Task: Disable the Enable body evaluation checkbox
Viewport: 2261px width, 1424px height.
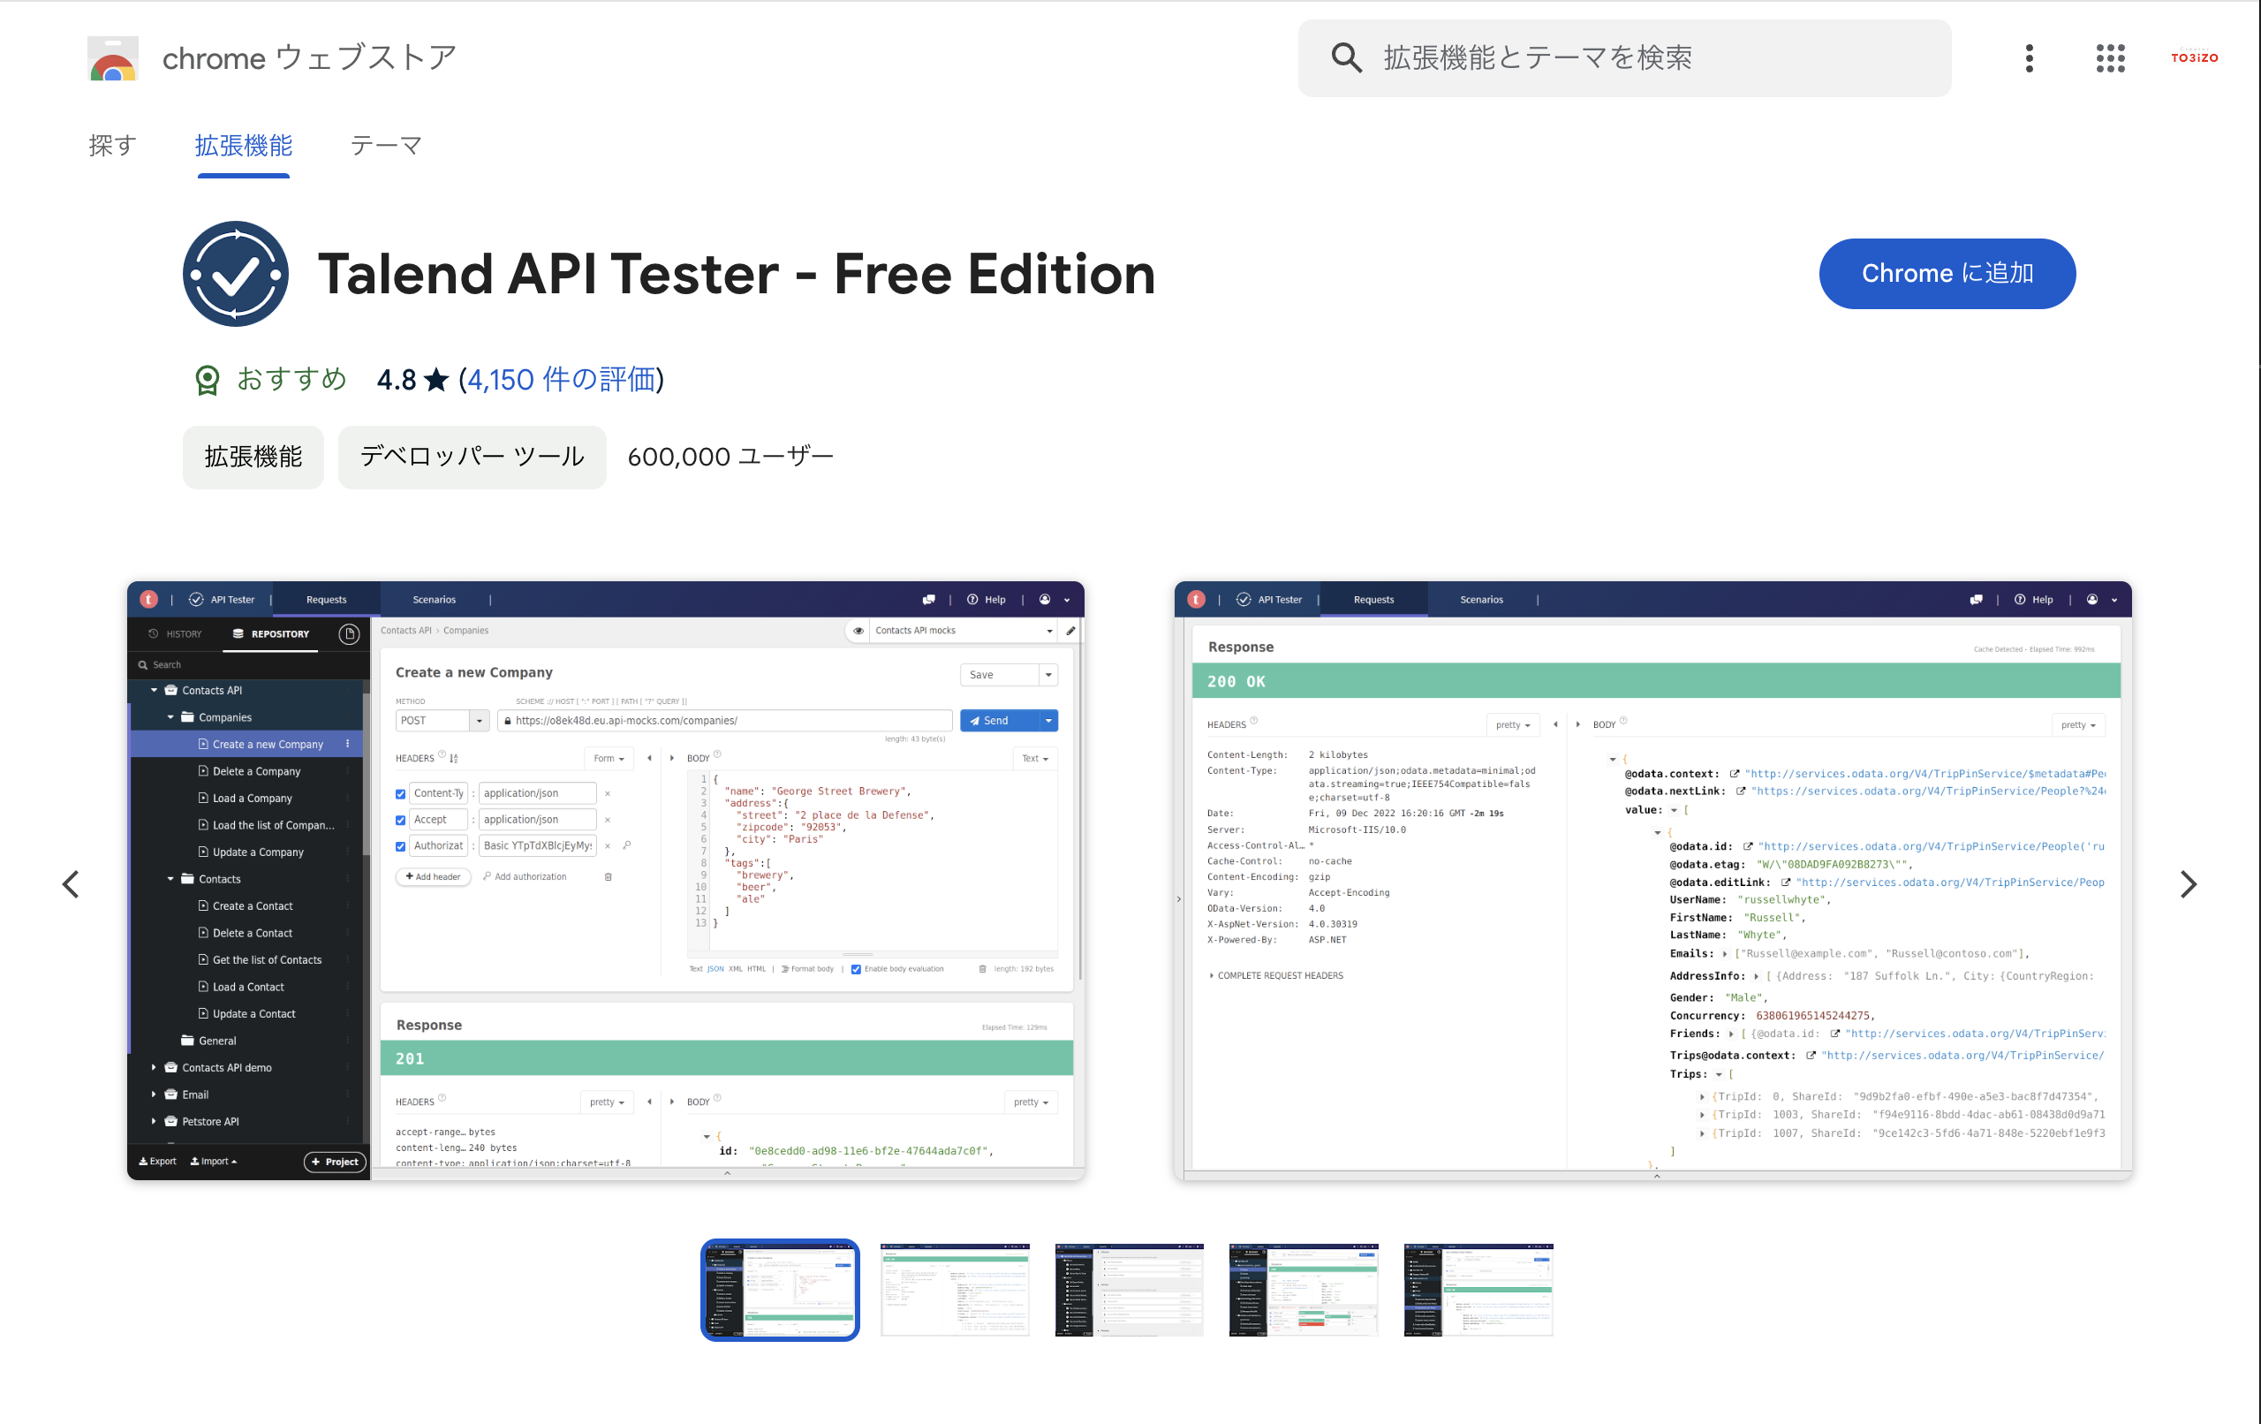Action: [x=856, y=969]
